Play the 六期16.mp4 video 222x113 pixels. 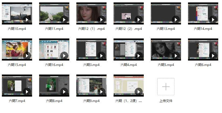[64, 56]
